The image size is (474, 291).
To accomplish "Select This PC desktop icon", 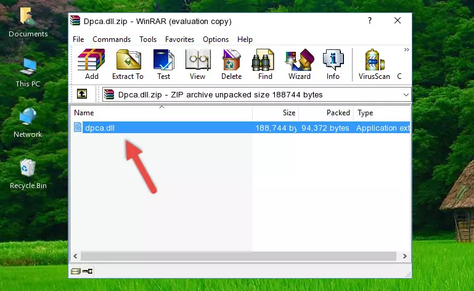I will [x=28, y=73].
